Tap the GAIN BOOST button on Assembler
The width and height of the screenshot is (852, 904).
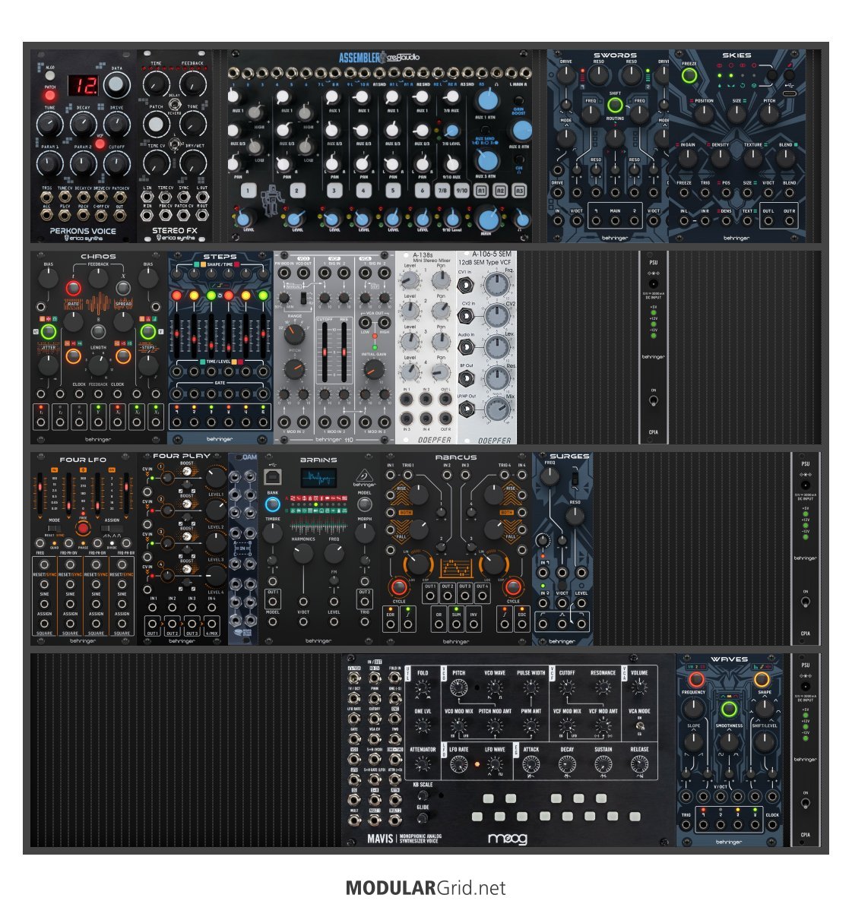click(518, 102)
